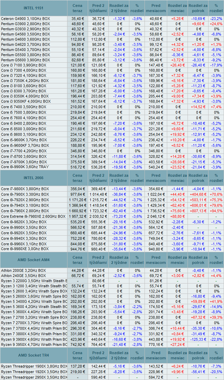Click Core i5-9600KF 3,7GHz BOX name
The width and height of the screenshot is (224, 380).
25,145
